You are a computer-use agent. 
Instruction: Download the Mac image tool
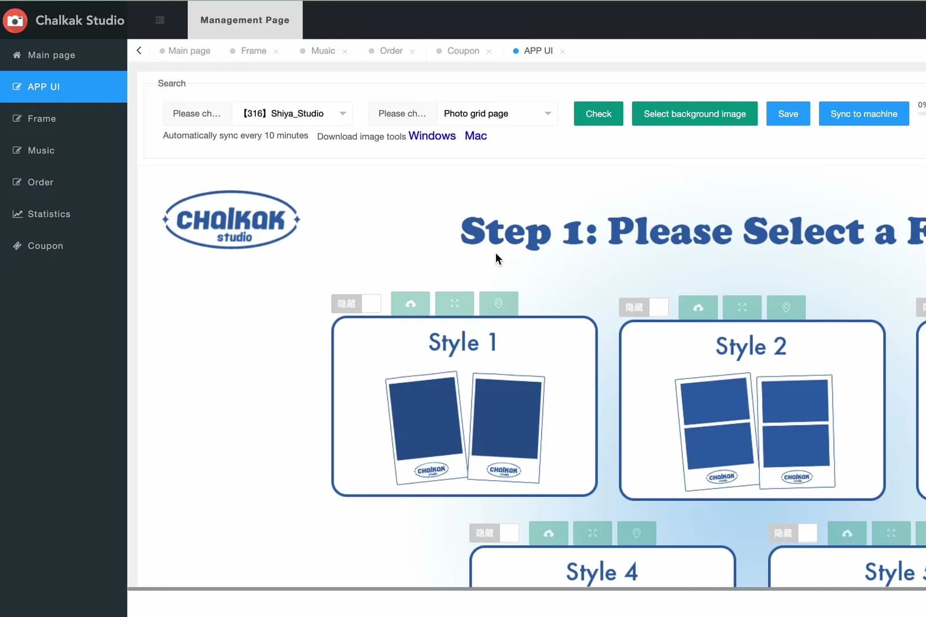476,136
